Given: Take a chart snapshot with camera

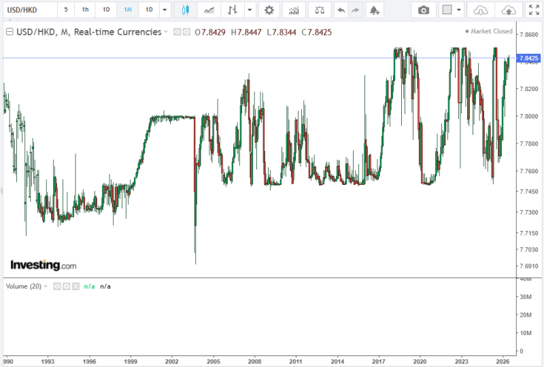Looking at the screenshot, I should tap(423, 10).
